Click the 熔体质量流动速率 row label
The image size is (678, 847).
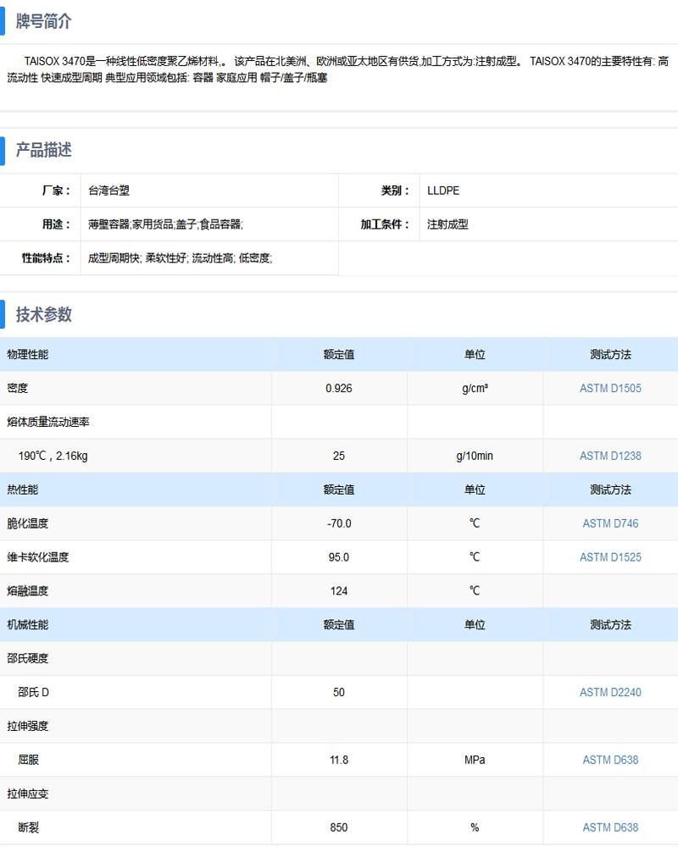tap(48, 422)
